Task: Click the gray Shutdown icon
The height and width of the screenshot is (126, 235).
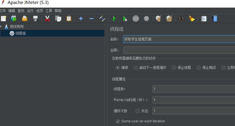Action: tap(146, 19)
